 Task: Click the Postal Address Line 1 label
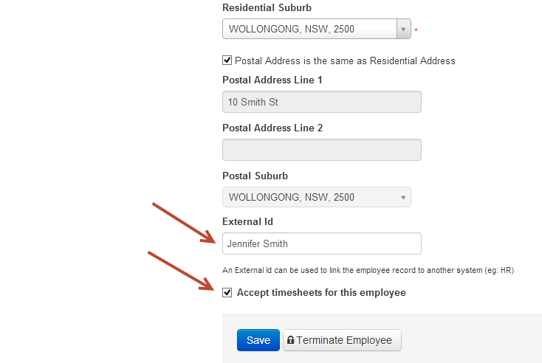coord(272,80)
